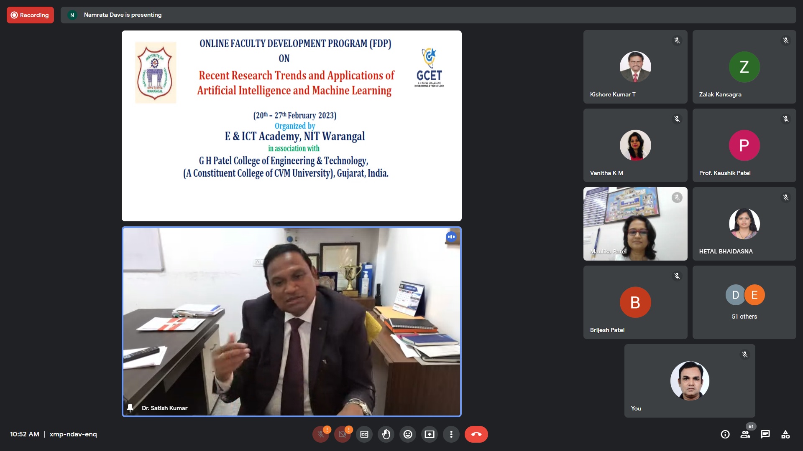The image size is (803, 451).
Task: Click the orange E avatar
Action: click(754, 295)
